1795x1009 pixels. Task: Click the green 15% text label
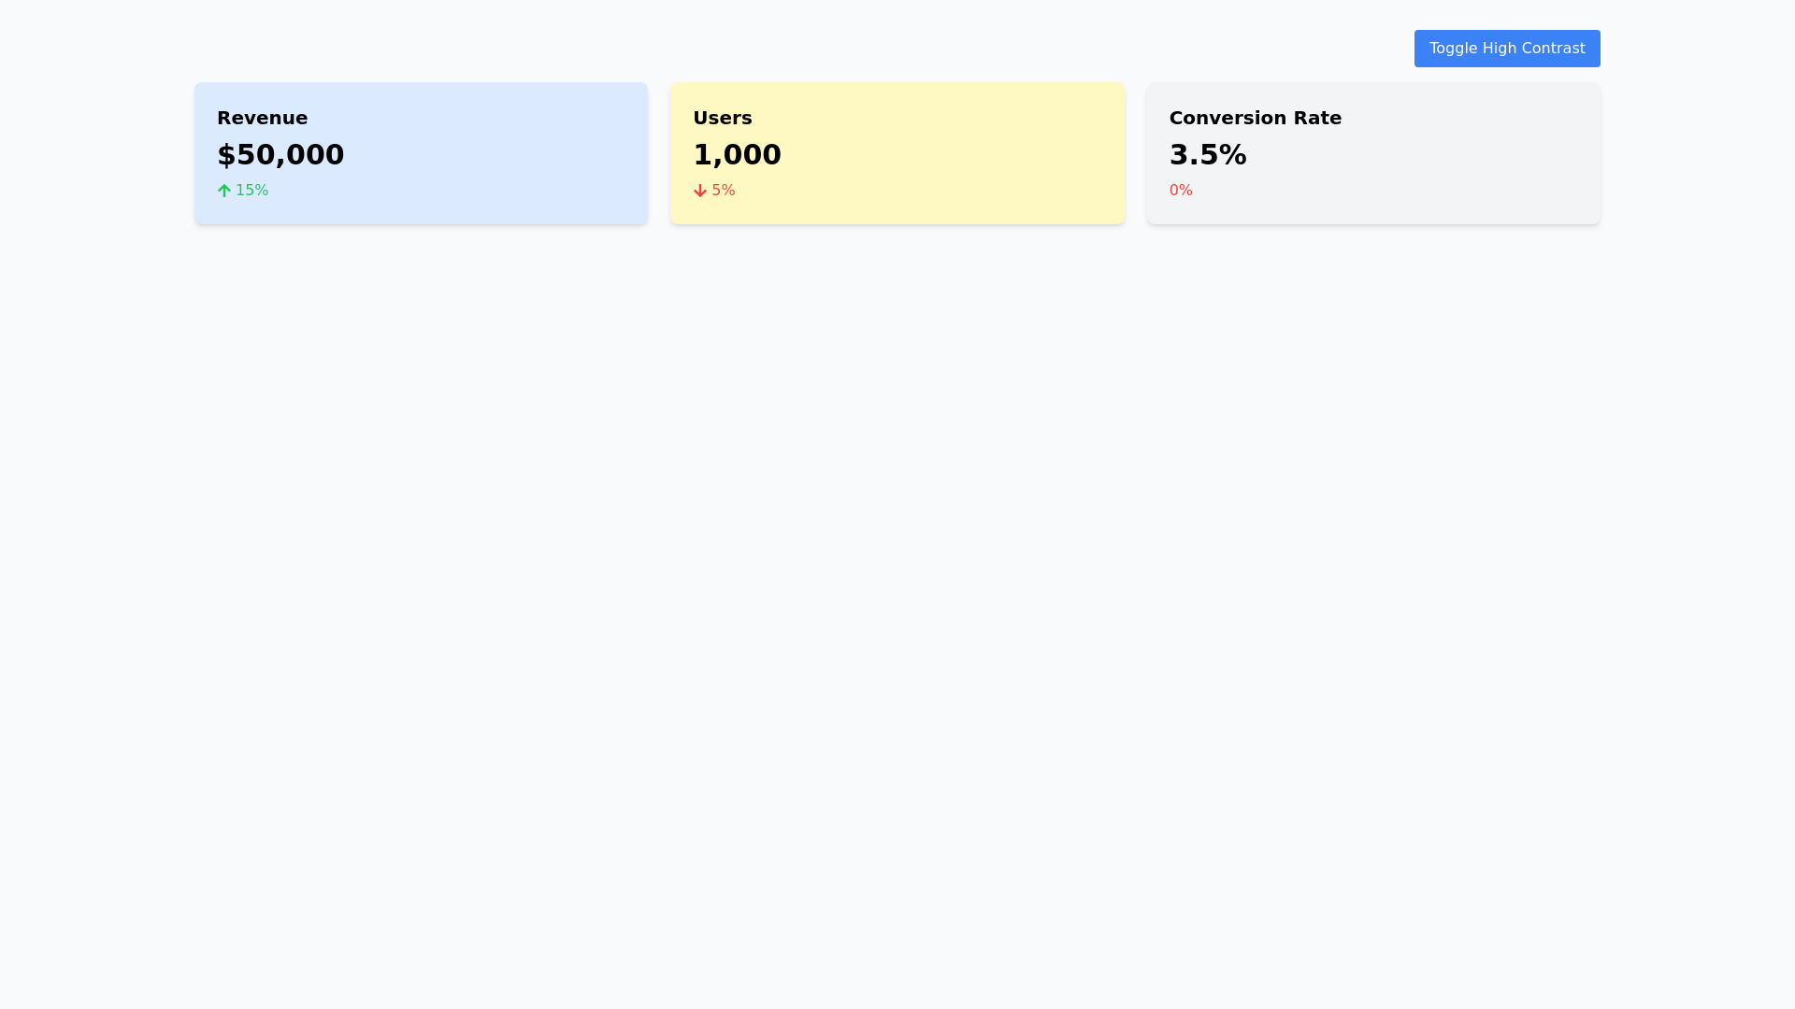pos(251,190)
